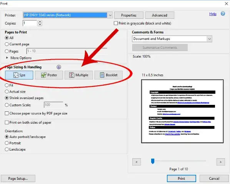Image resolution: width=230 pixels, height=184 pixels.
Task: Open printer Properties
Action: pyautogui.click(x=128, y=15)
